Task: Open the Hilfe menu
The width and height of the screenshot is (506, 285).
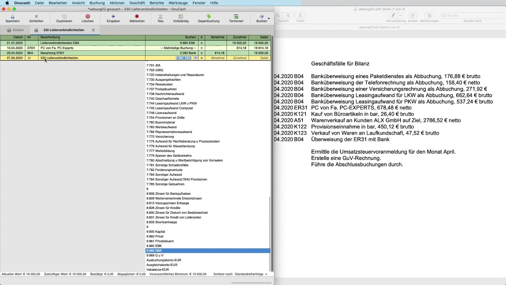Action: click(x=214, y=3)
